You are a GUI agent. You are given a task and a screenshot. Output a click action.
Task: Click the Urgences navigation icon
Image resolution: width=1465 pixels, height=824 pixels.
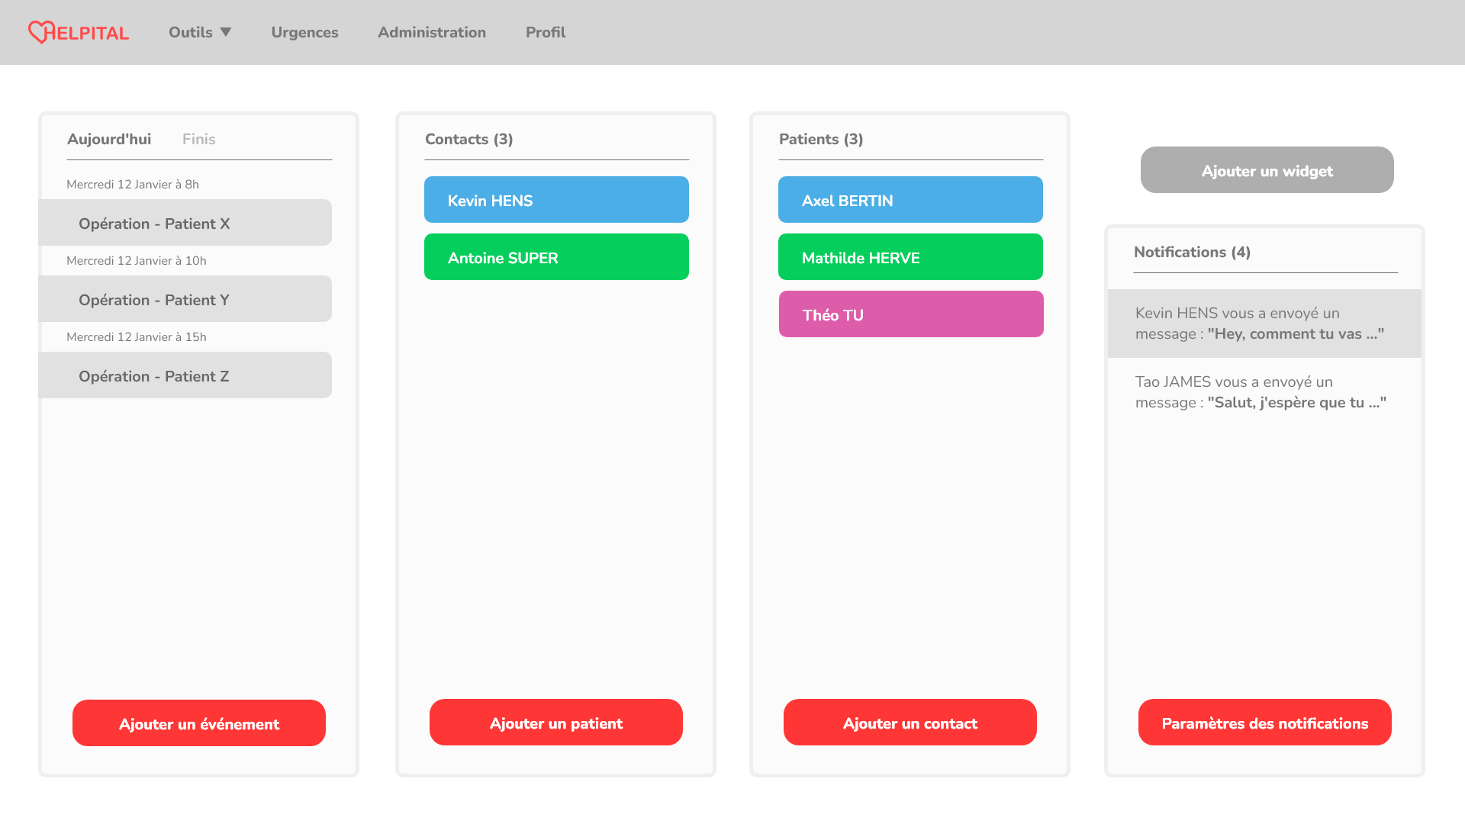pyautogui.click(x=305, y=32)
